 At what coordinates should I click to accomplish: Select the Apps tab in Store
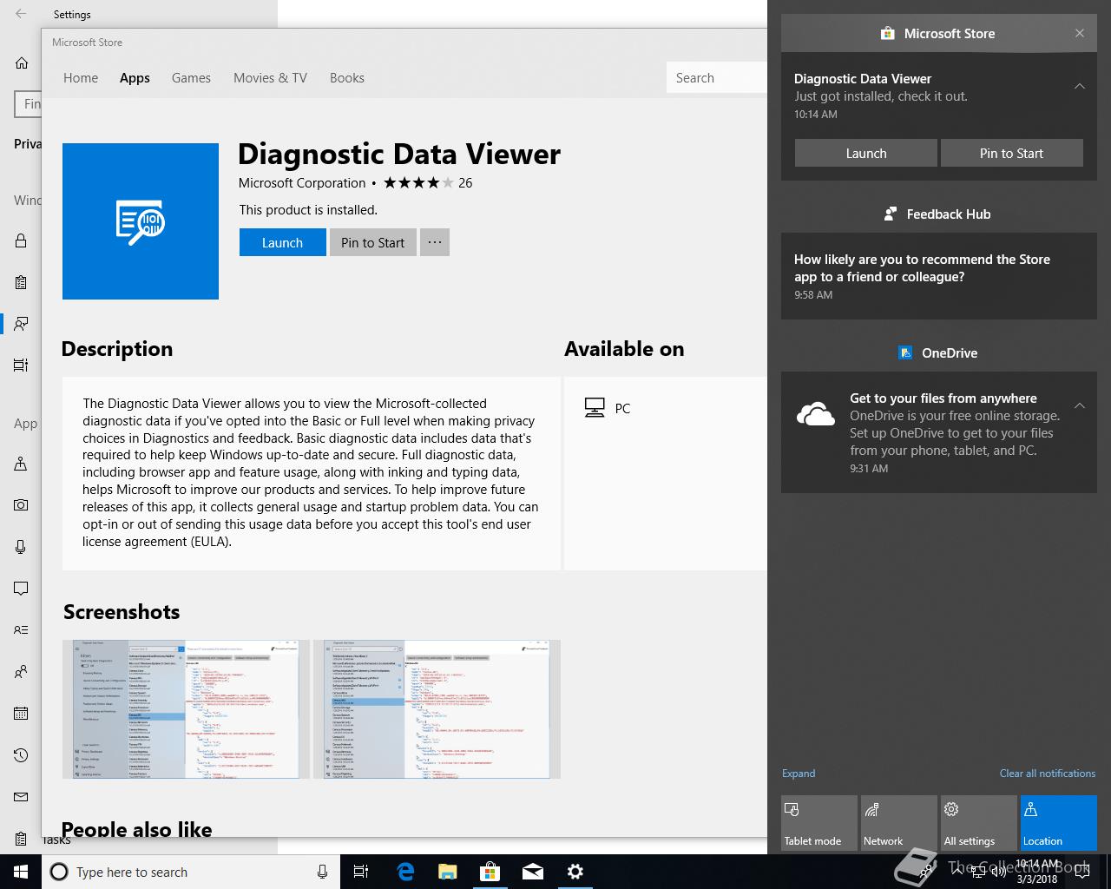coord(135,77)
